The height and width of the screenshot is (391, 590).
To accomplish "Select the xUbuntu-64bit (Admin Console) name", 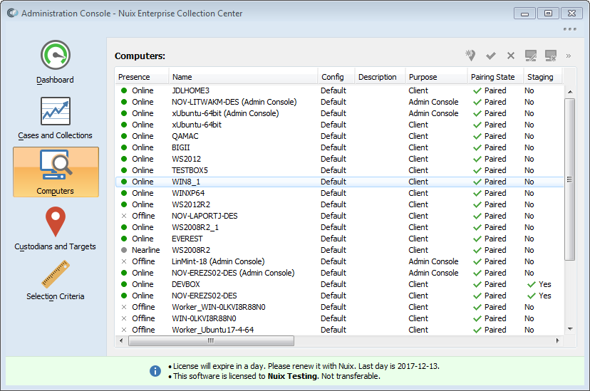I will 225,113.
